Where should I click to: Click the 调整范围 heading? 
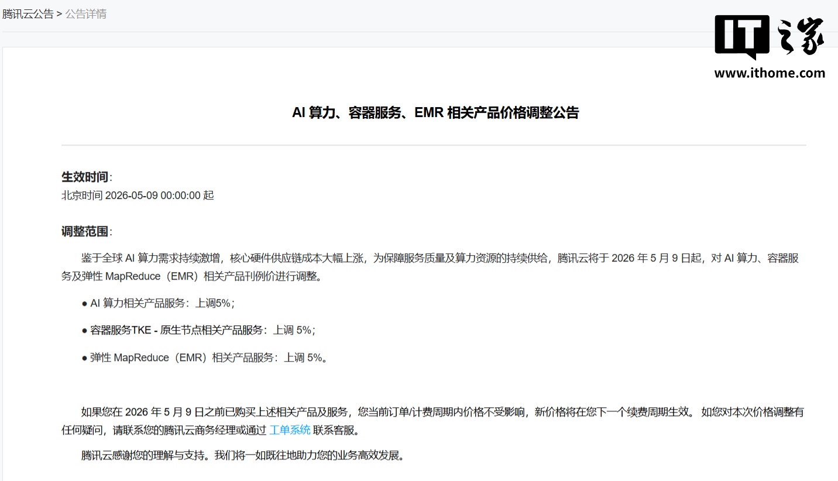coord(84,231)
